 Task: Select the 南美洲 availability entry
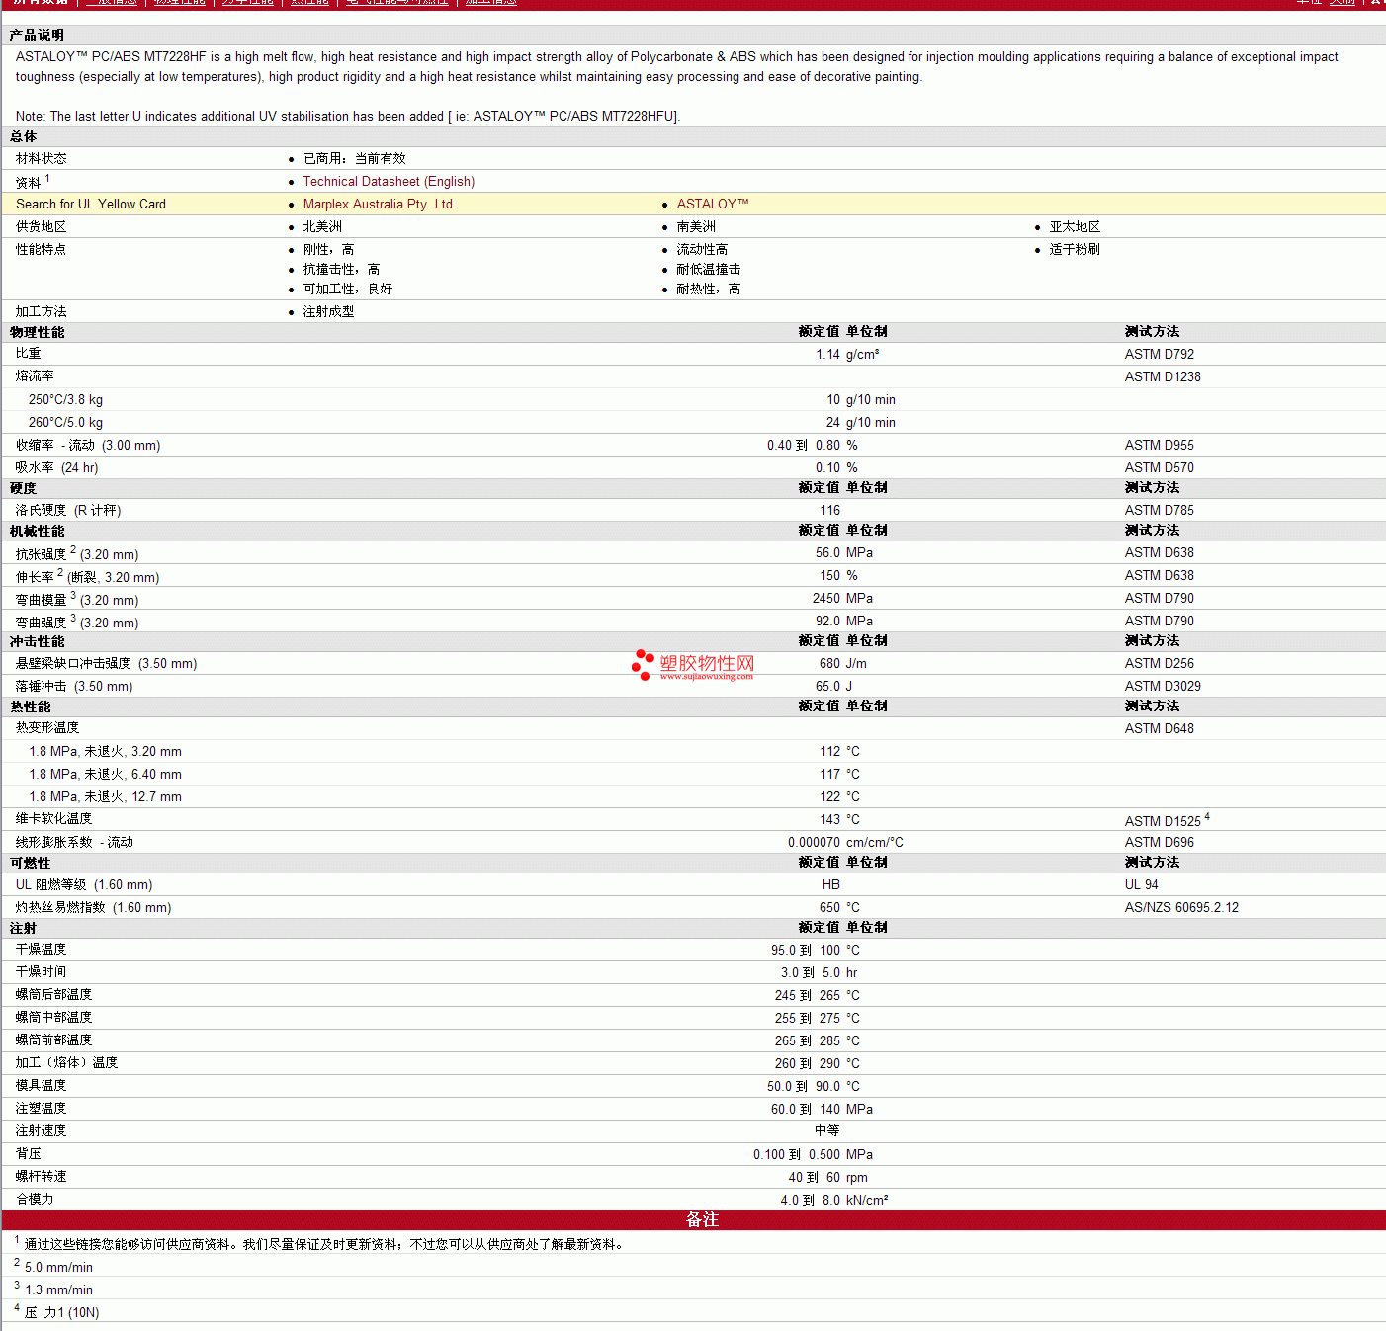point(697,227)
